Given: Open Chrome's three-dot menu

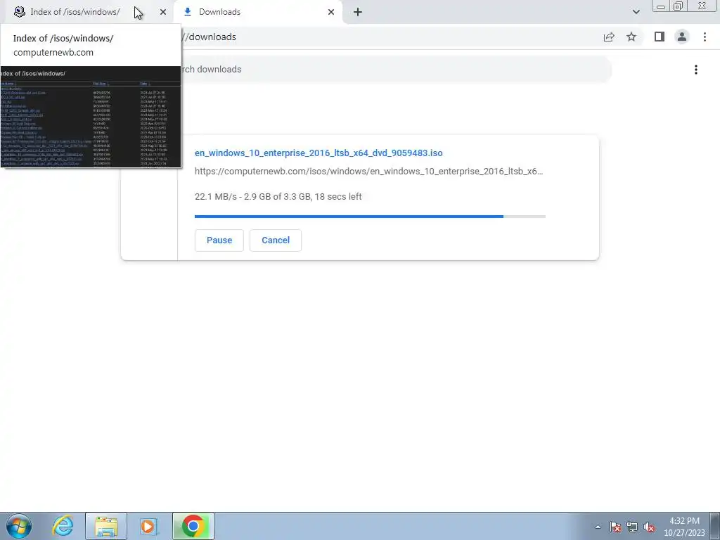Looking at the screenshot, I should (705, 37).
